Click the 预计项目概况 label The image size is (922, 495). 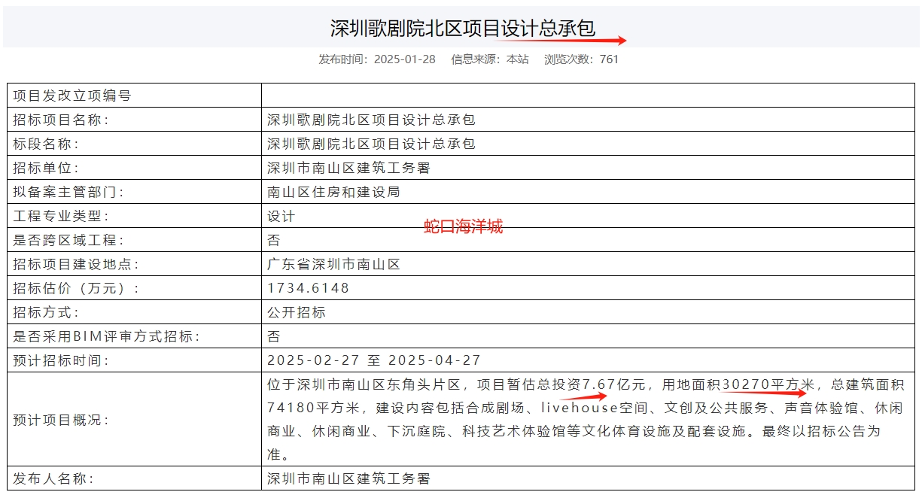(x=62, y=420)
